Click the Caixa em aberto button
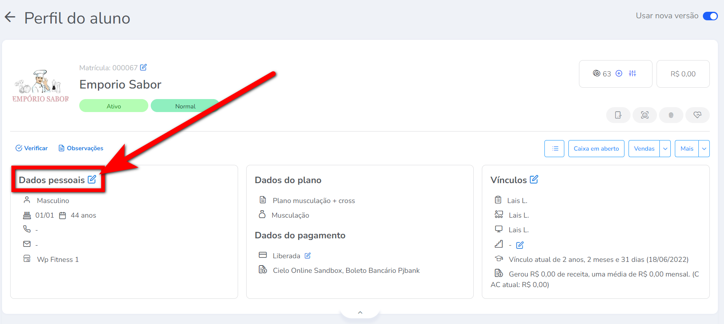Screen dimensions: 724x324 point(596,149)
